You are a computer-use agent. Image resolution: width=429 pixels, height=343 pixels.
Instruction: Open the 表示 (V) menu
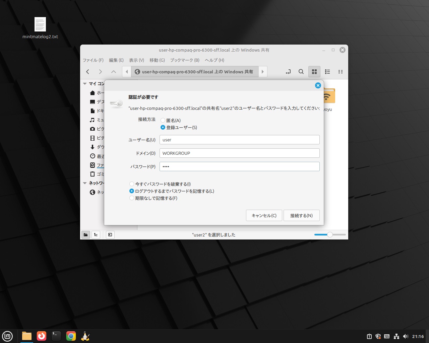tap(136, 60)
